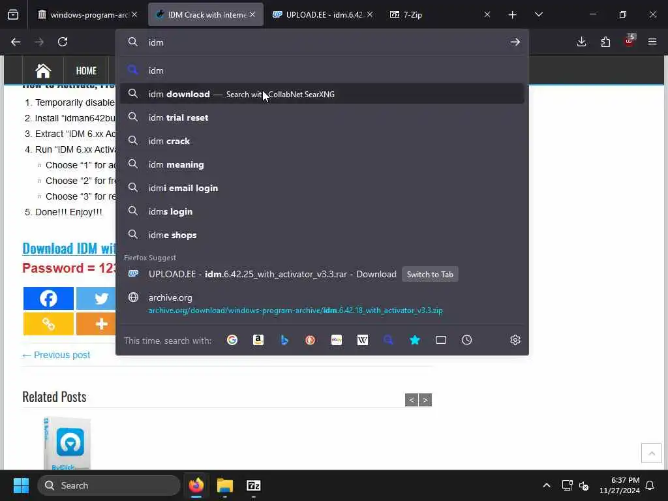Open muted volume tray icon
The image size is (668, 501).
click(x=584, y=485)
